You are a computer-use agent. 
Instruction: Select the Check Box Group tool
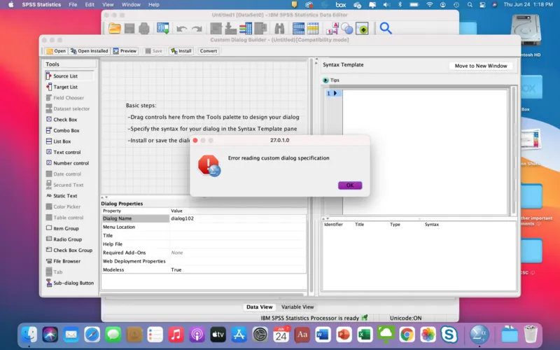(69, 250)
